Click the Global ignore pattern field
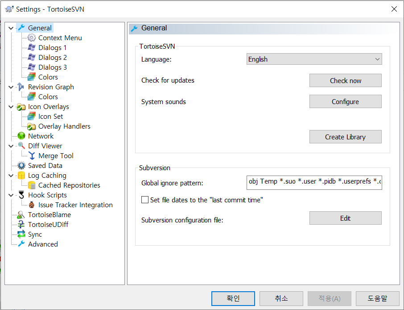Image resolution: width=404 pixels, height=310 pixels. 314,183
